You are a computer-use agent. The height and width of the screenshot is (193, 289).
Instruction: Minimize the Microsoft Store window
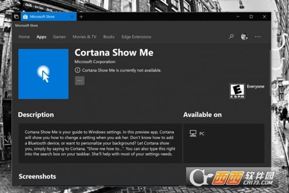coord(238,16)
